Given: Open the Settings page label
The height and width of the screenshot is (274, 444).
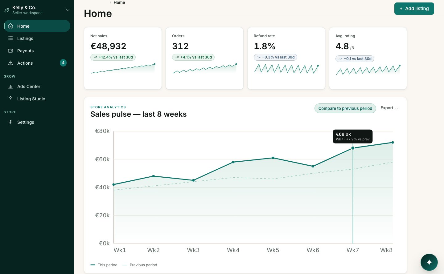Looking at the screenshot, I should coord(26,122).
